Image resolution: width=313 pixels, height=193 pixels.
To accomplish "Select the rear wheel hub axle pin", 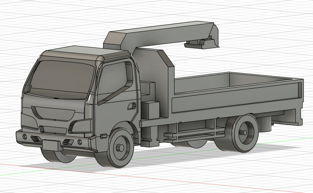I will coord(242,132).
